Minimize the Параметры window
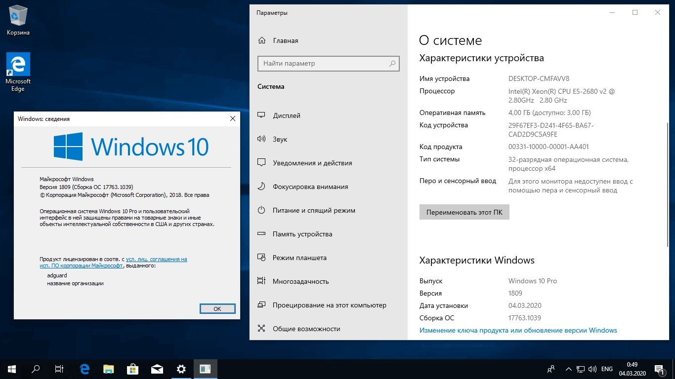Image resolution: width=675 pixels, height=379 pixels. [612, 13]
